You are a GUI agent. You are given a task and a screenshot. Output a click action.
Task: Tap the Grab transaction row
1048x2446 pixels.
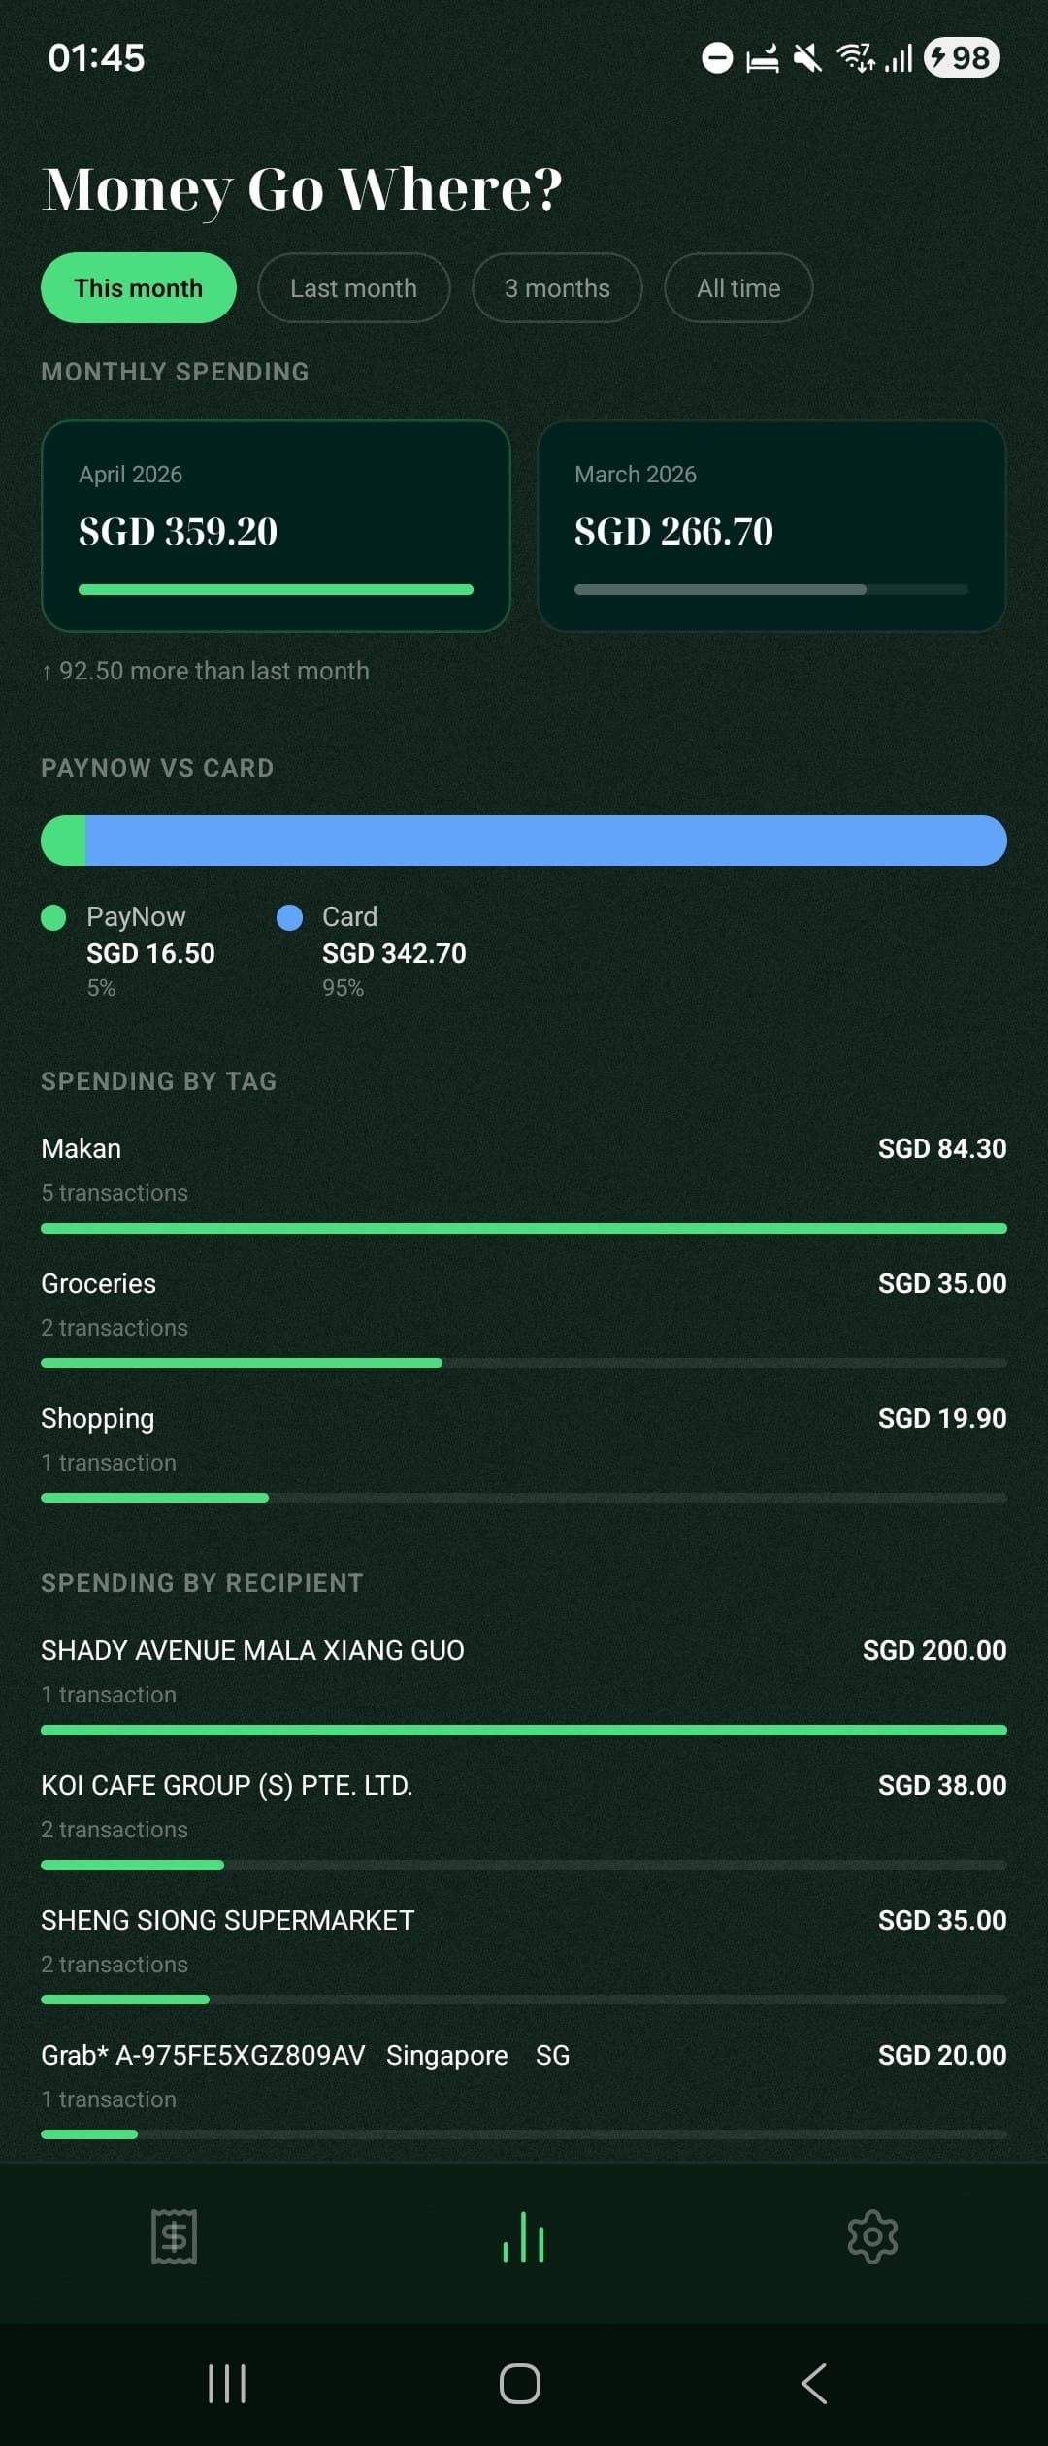pyautogui.click(x=524, y=2077)
